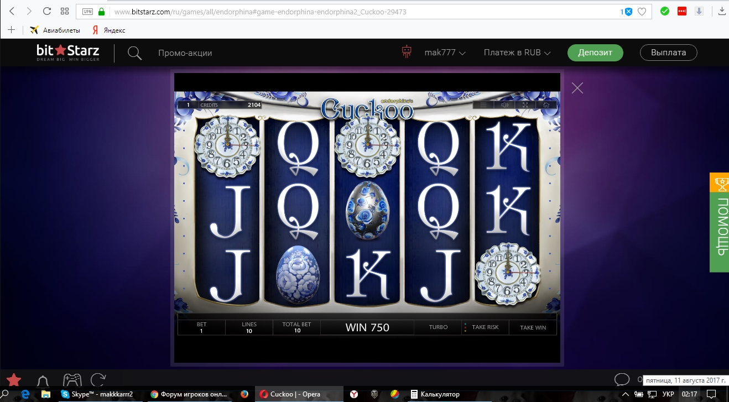Click the red dots extension icon

pyautogui.click(x=682, y=11)
